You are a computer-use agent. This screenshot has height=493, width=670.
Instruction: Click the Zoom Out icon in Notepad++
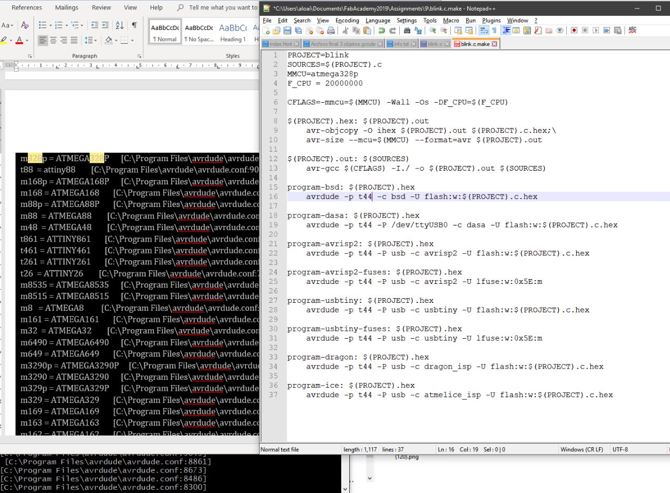444,31
